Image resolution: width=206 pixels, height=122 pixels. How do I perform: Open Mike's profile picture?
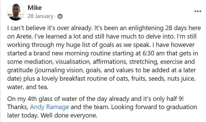tap(15, 12)
